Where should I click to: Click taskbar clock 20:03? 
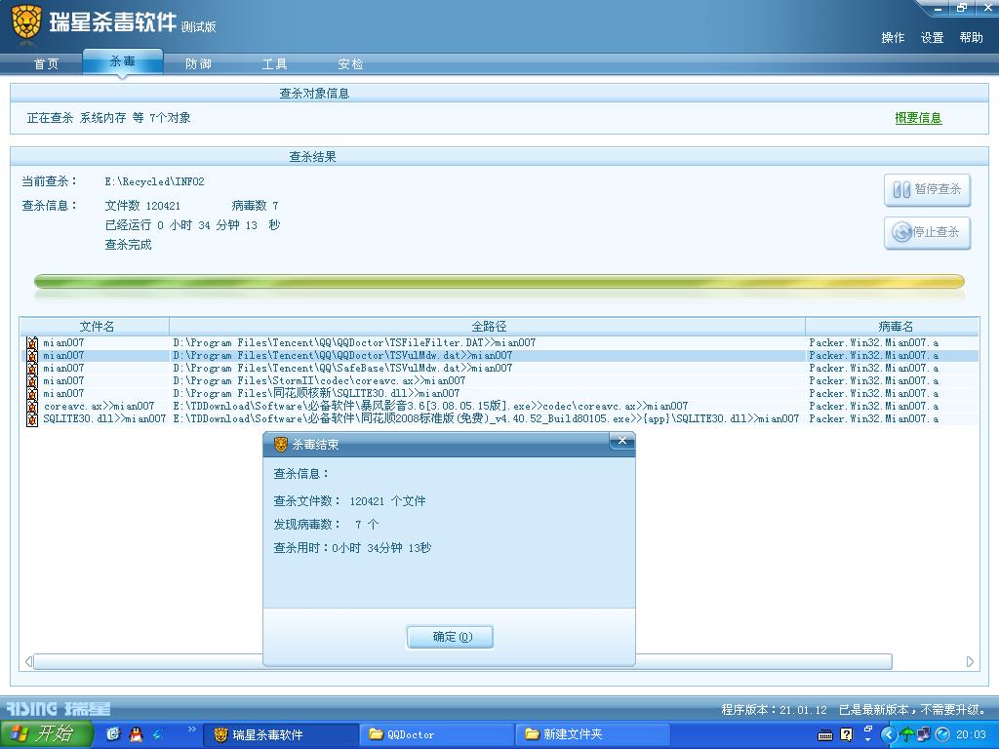[971, 735]
